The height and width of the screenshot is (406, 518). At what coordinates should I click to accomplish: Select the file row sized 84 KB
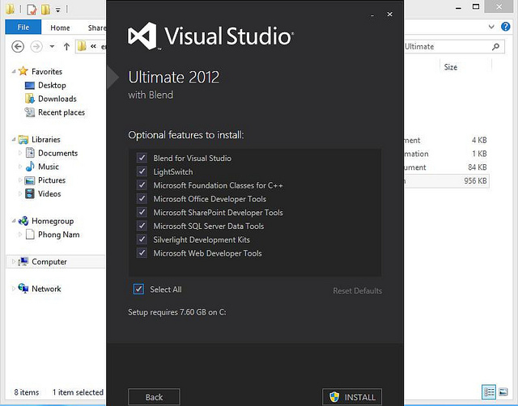point(447,167)
